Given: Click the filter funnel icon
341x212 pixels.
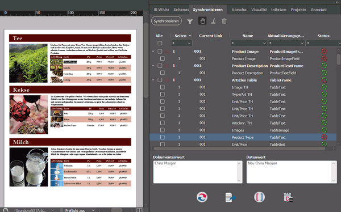Looking at the screenshot, I should 190,21.
